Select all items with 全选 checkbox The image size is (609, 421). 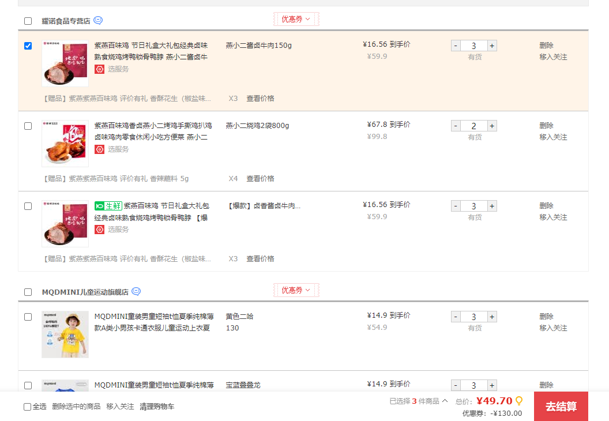[x=28, y=407]
